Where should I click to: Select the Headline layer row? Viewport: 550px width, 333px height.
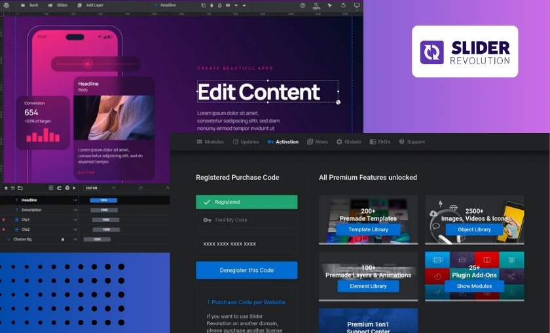85,200
